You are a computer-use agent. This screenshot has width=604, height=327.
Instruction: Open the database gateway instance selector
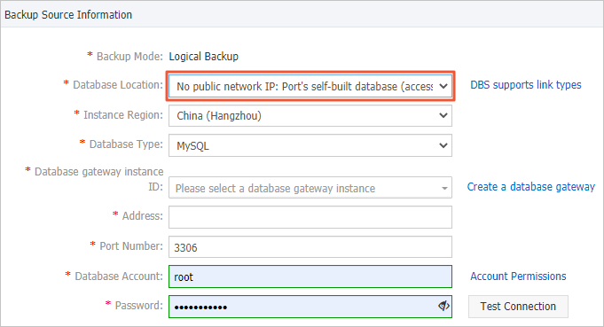click(x=310, y=188)
